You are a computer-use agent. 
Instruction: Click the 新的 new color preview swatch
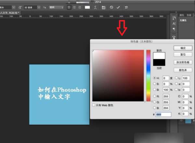[x=159, y=56]
